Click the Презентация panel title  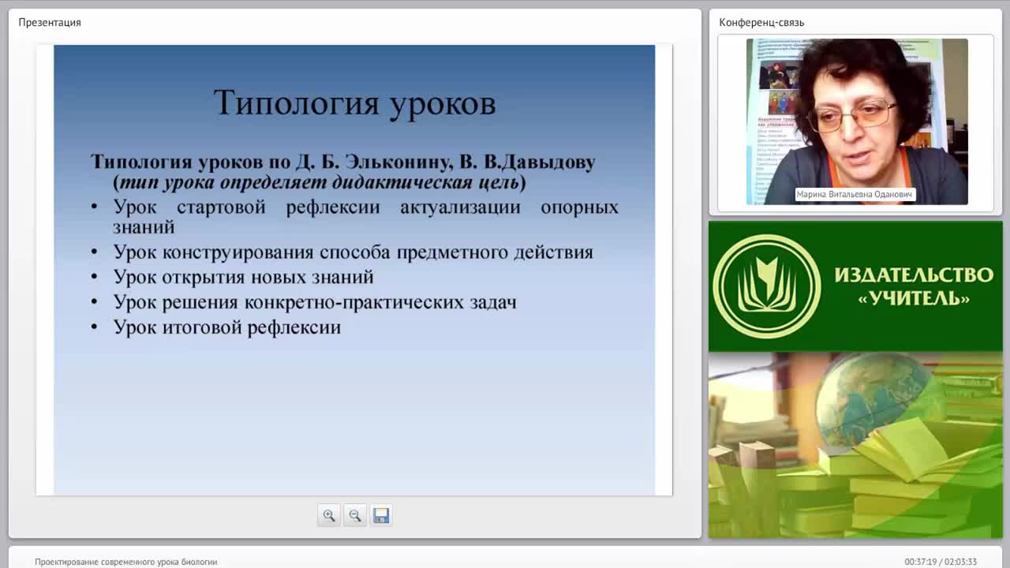[50, 22]
